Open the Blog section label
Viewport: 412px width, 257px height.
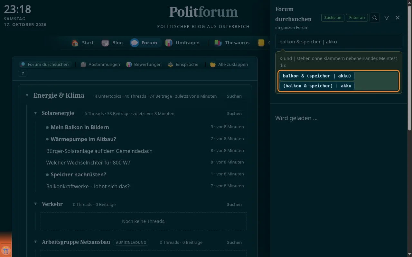[x=117, y=43]
